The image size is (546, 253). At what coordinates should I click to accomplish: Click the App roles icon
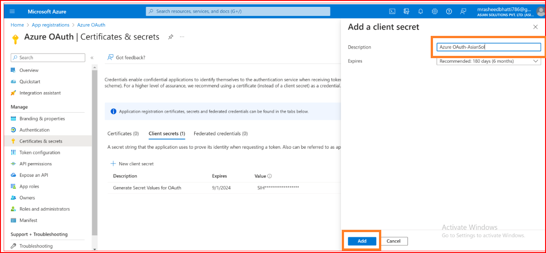click(14, 187)
